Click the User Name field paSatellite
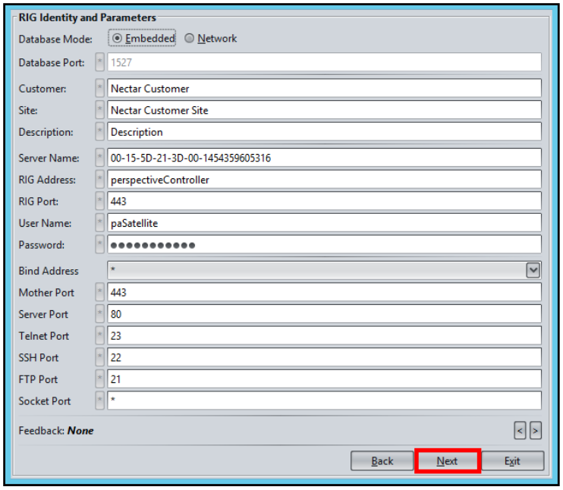 tap(324, 223)
